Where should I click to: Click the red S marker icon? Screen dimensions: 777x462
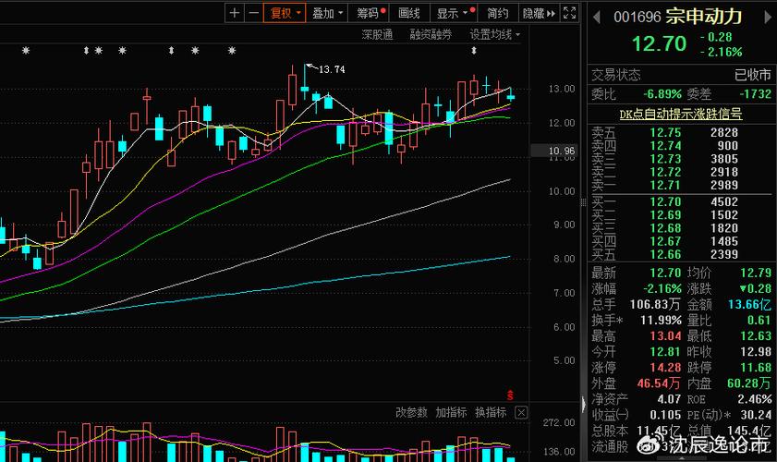tap(510, 395)
